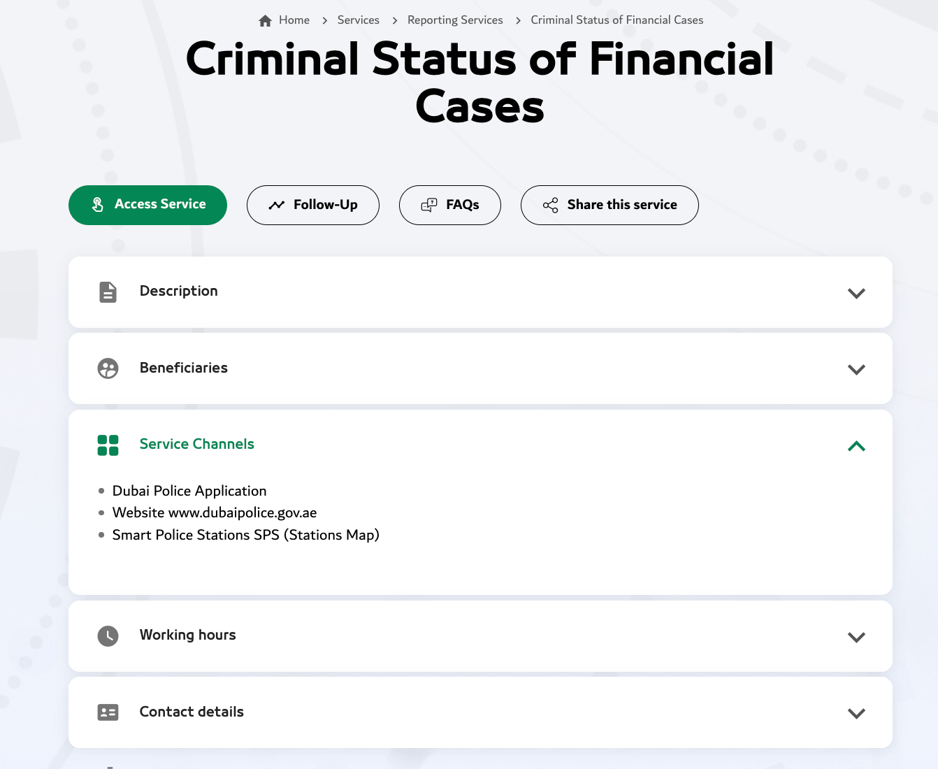Click the people icon beside Beneficiaries
The image size is (938, 769).
(x=108, y=368)
